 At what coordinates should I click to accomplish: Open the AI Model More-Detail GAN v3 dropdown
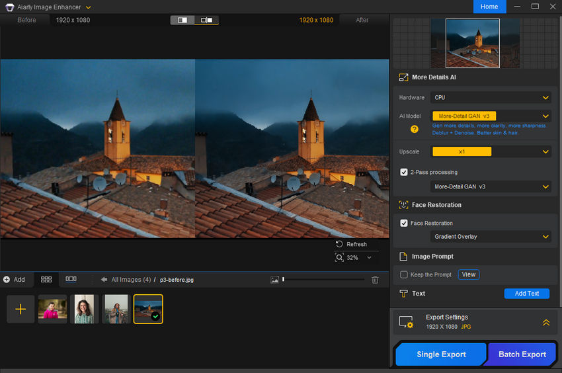pos(491,116)
